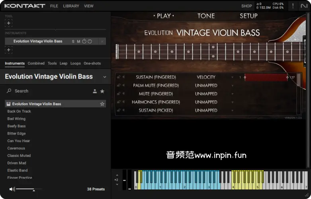Viewport: 311px width, 199px height.
Task: Expand the Evolution Vintage Violin Bass library dropdown
Action: coord(105,77)
